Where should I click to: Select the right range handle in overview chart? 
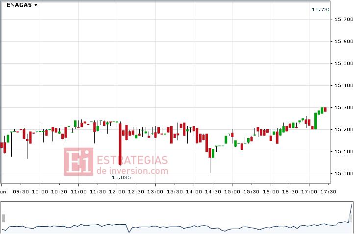point(351,218)
